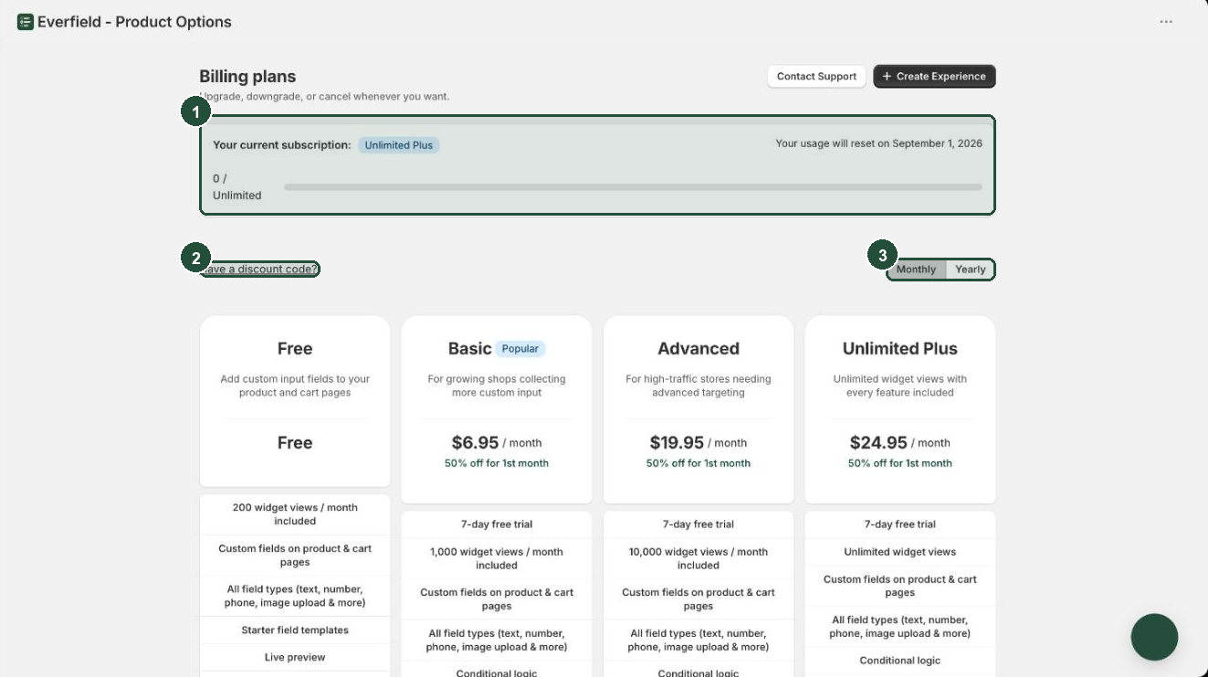Click the usage progress bar
1208x677 pixels.
633,187
